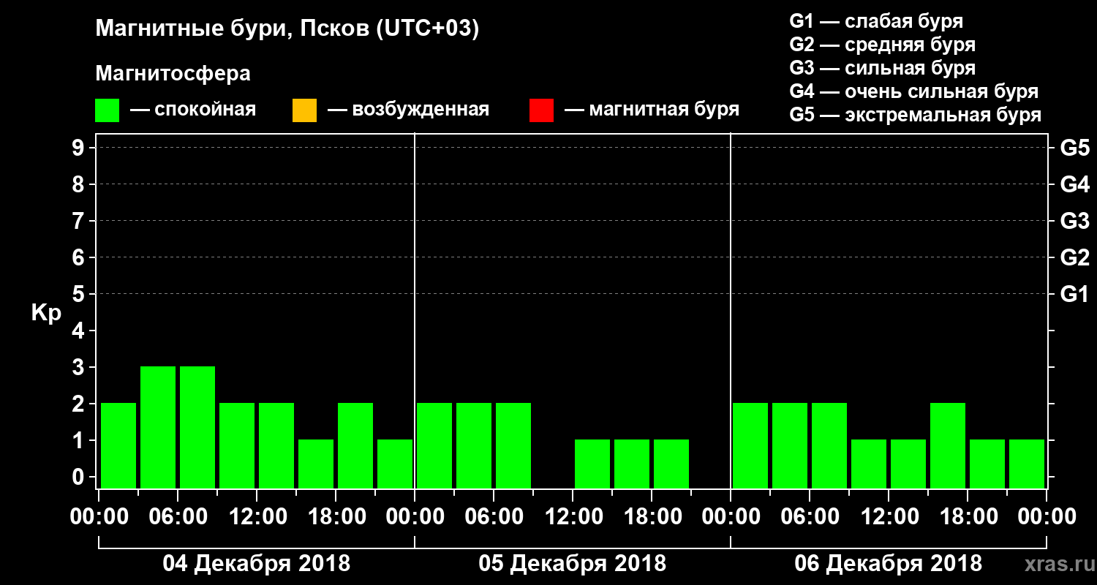Click the '— возбужденная' legend label

tap(408, 110)
